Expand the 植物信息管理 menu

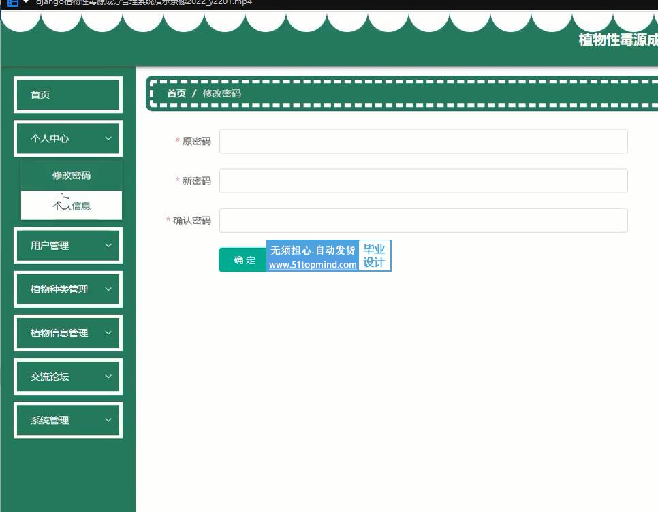(68, 333)
